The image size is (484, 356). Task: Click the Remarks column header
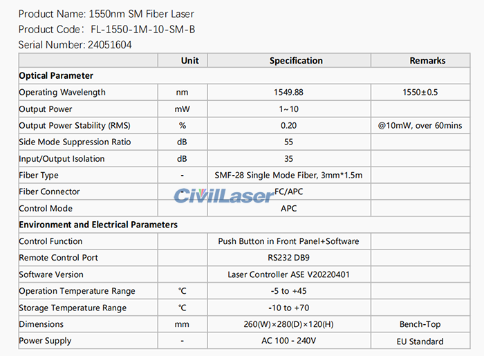(x=427, y=60)
